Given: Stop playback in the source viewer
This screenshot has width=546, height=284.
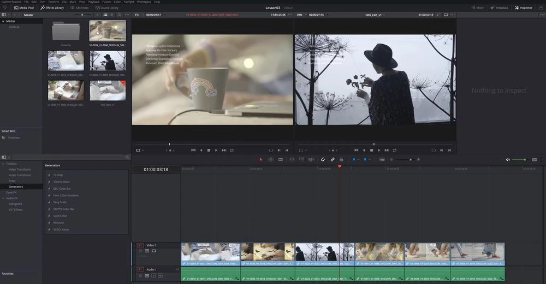Looking at the screenshot, I should pyautogui.click(x=209, y=150).
